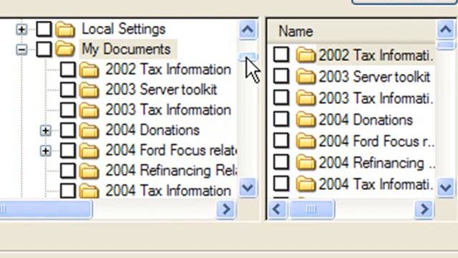Select 2004 Refinancing tree label

pyautogui.click(x=171, y=171)
